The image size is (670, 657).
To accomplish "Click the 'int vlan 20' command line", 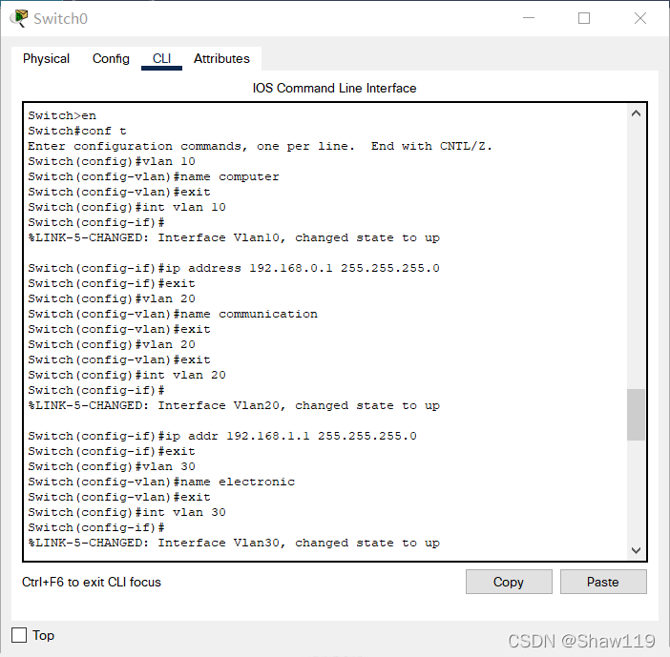I will [x=127, y=375].
